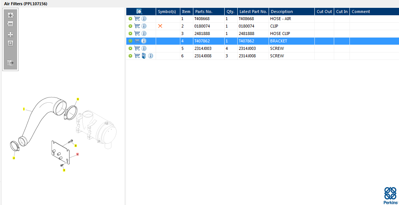This screenshot has height=205, width=399.
Task: Click green gear icon for BRACKET row
Action: coord(130,41)
